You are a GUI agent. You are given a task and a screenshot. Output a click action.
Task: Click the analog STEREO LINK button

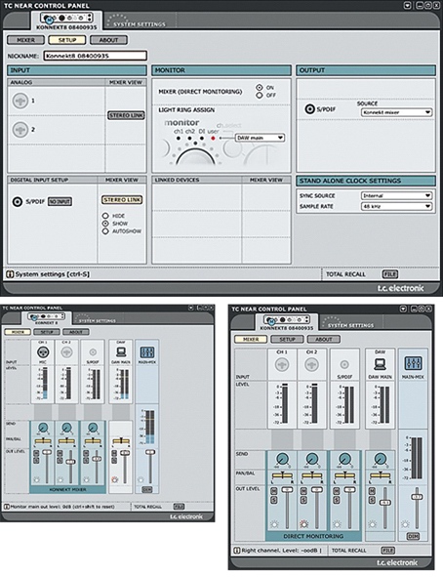coord(126,115)
